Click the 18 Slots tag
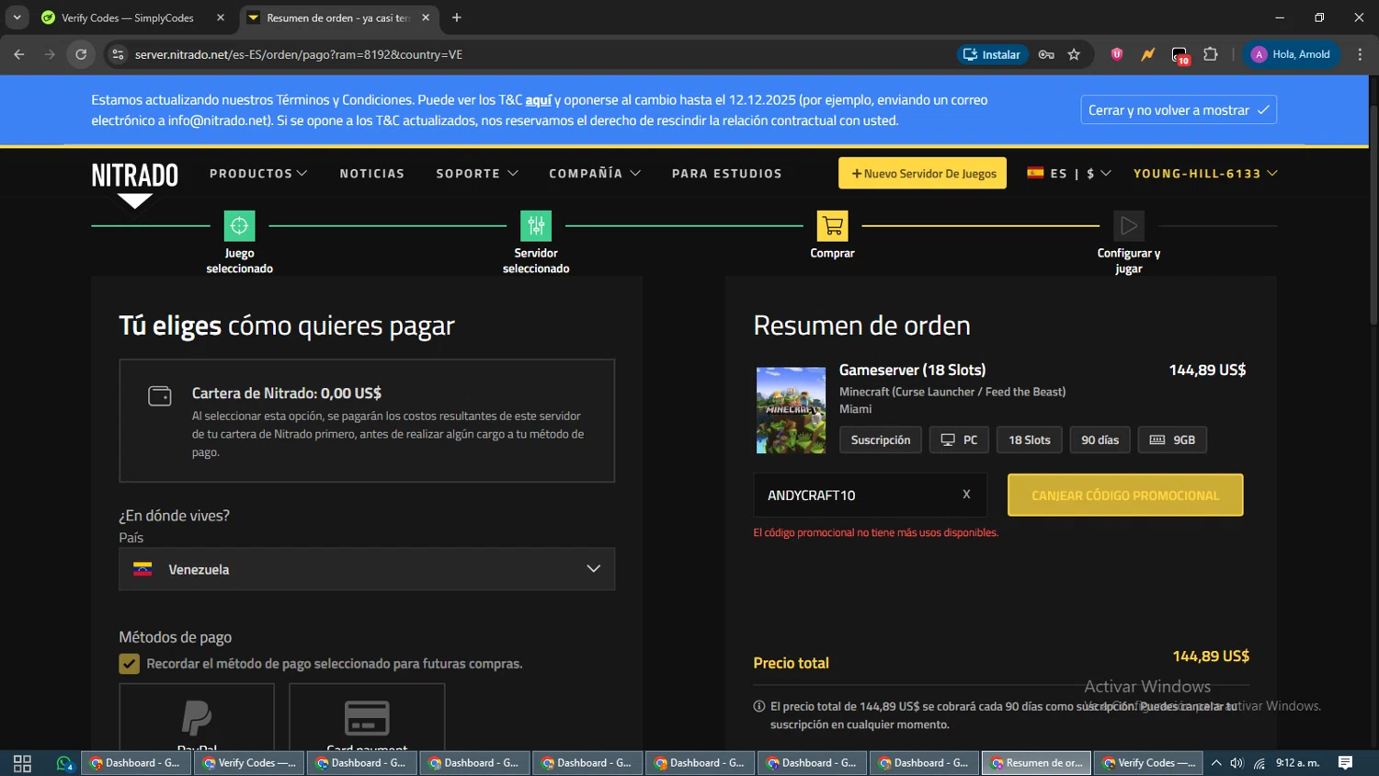Viewport: 1379px width, 776px height. (x=1030, y=439)
